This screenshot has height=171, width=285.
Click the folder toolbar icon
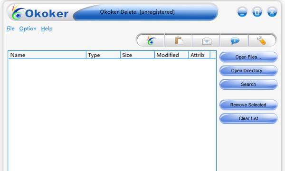pyautogui.click(x=179, y=40)
